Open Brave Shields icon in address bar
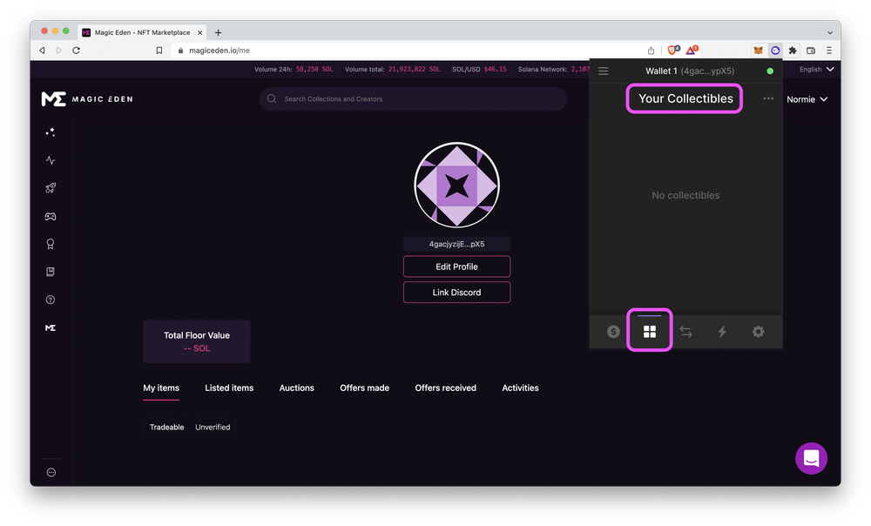The width and height of the screenshot is (871, 526). coord(672,50)
